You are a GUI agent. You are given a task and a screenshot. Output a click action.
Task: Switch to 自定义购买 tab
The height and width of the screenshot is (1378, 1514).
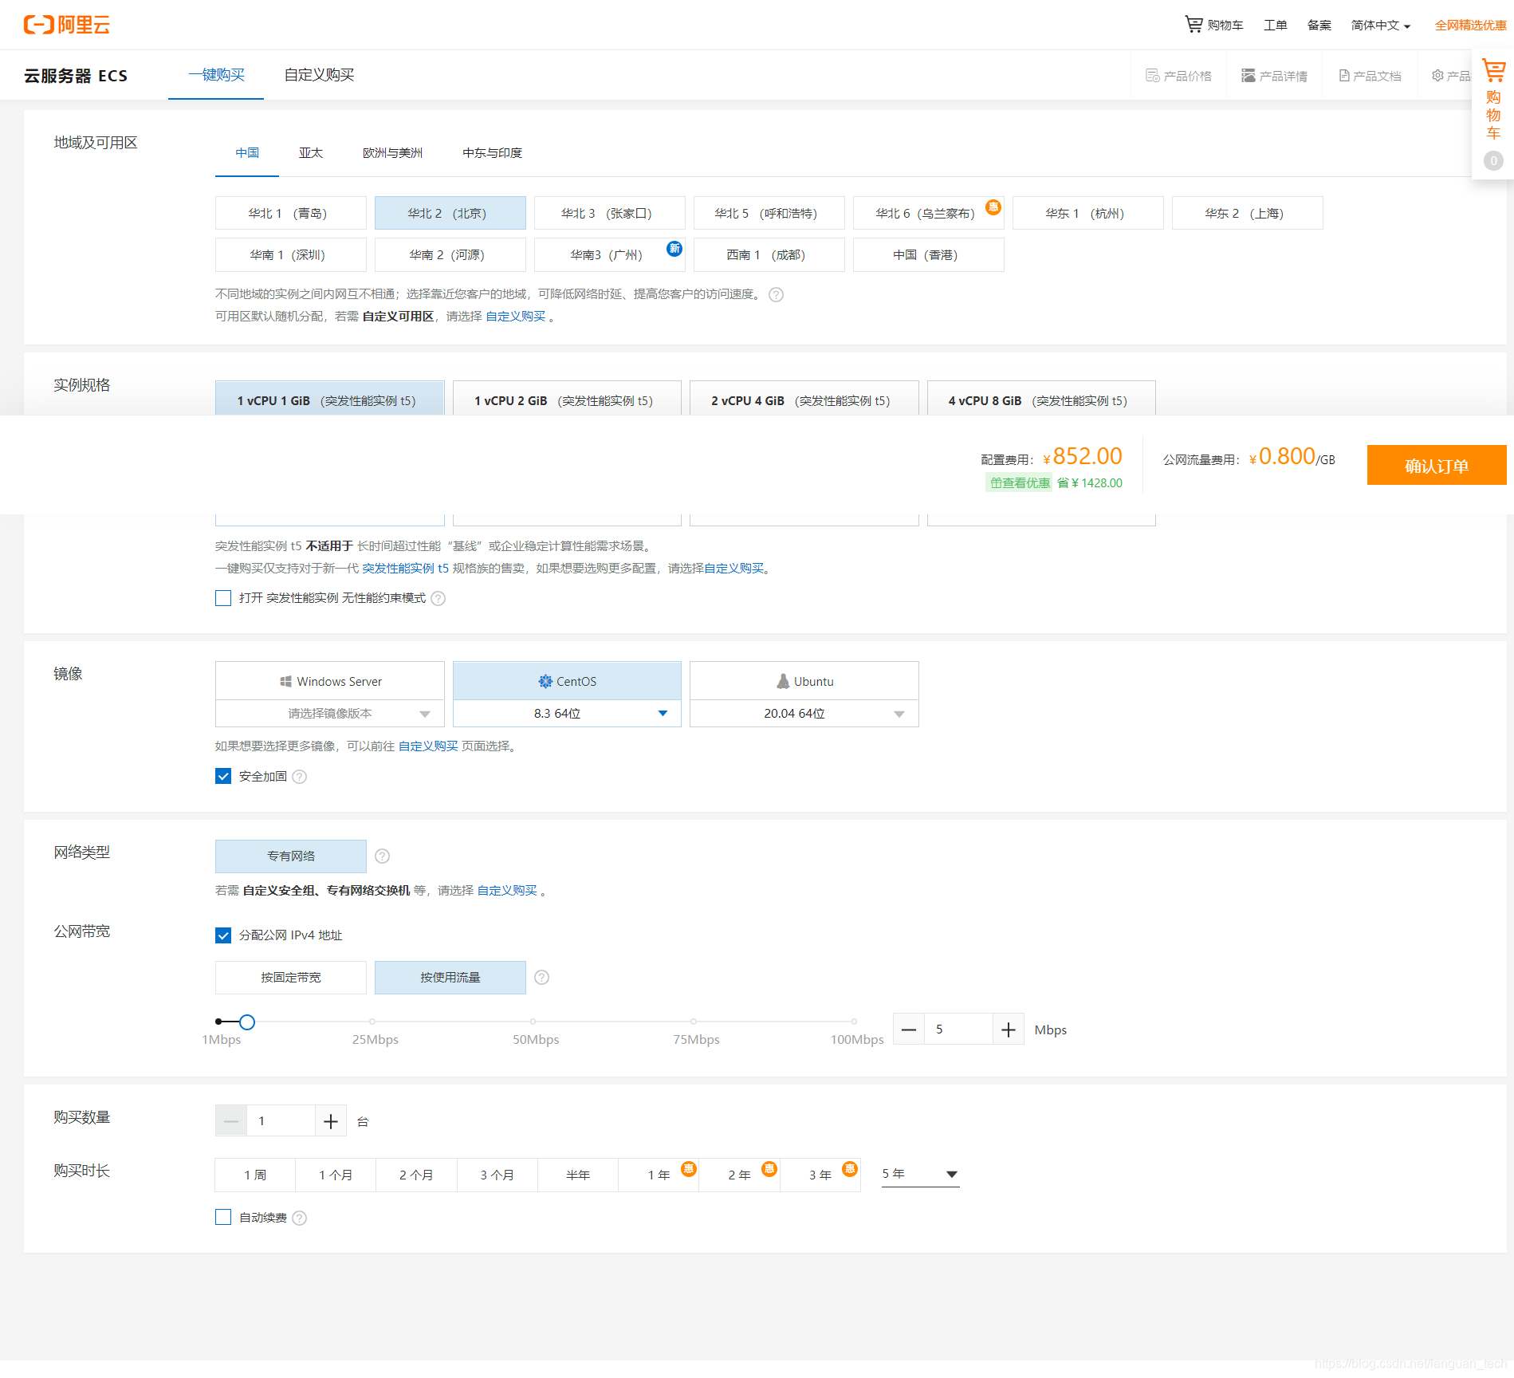pos(319,75)
